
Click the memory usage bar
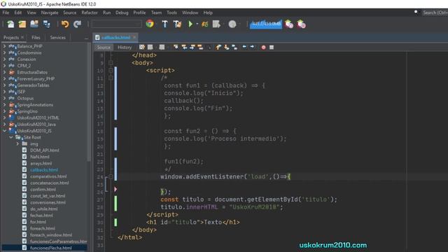(x=266, y=24)
